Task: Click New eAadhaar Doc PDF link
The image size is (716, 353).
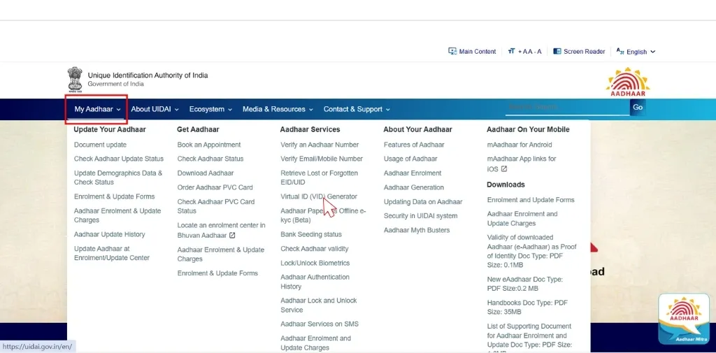Action: coord(524,284)
